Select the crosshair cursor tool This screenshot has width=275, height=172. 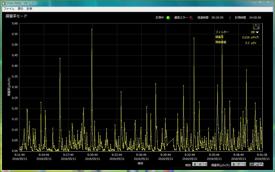252,164
